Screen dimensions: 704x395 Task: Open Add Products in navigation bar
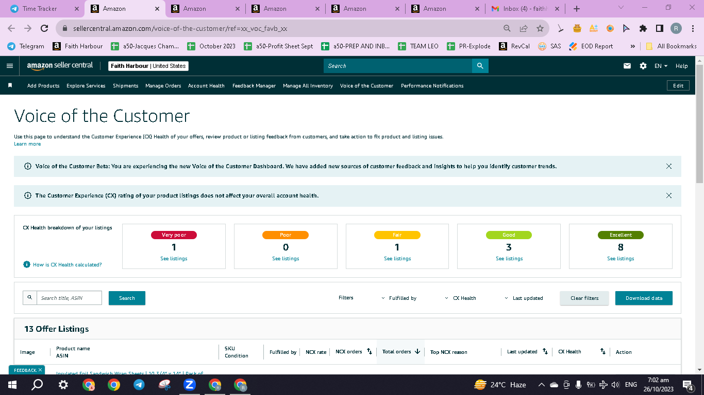tap(43, 86)
